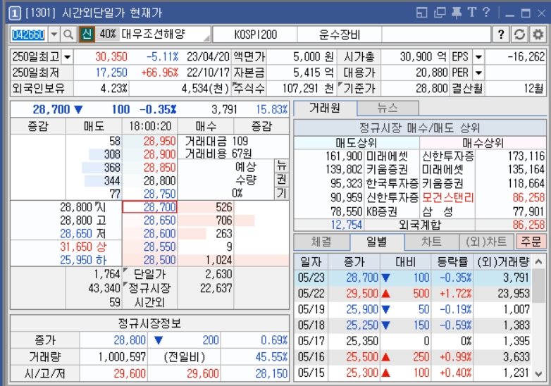551x386 pixels.
Task: Open the EPS dropdown arrow
Action: pos(478,56)
